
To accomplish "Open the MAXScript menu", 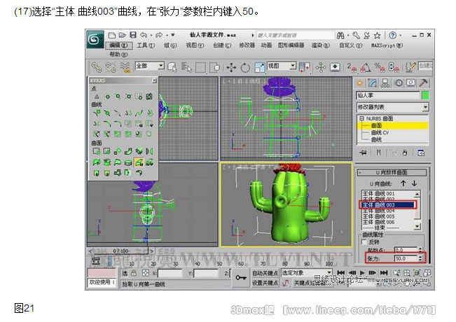I will 387,45.
